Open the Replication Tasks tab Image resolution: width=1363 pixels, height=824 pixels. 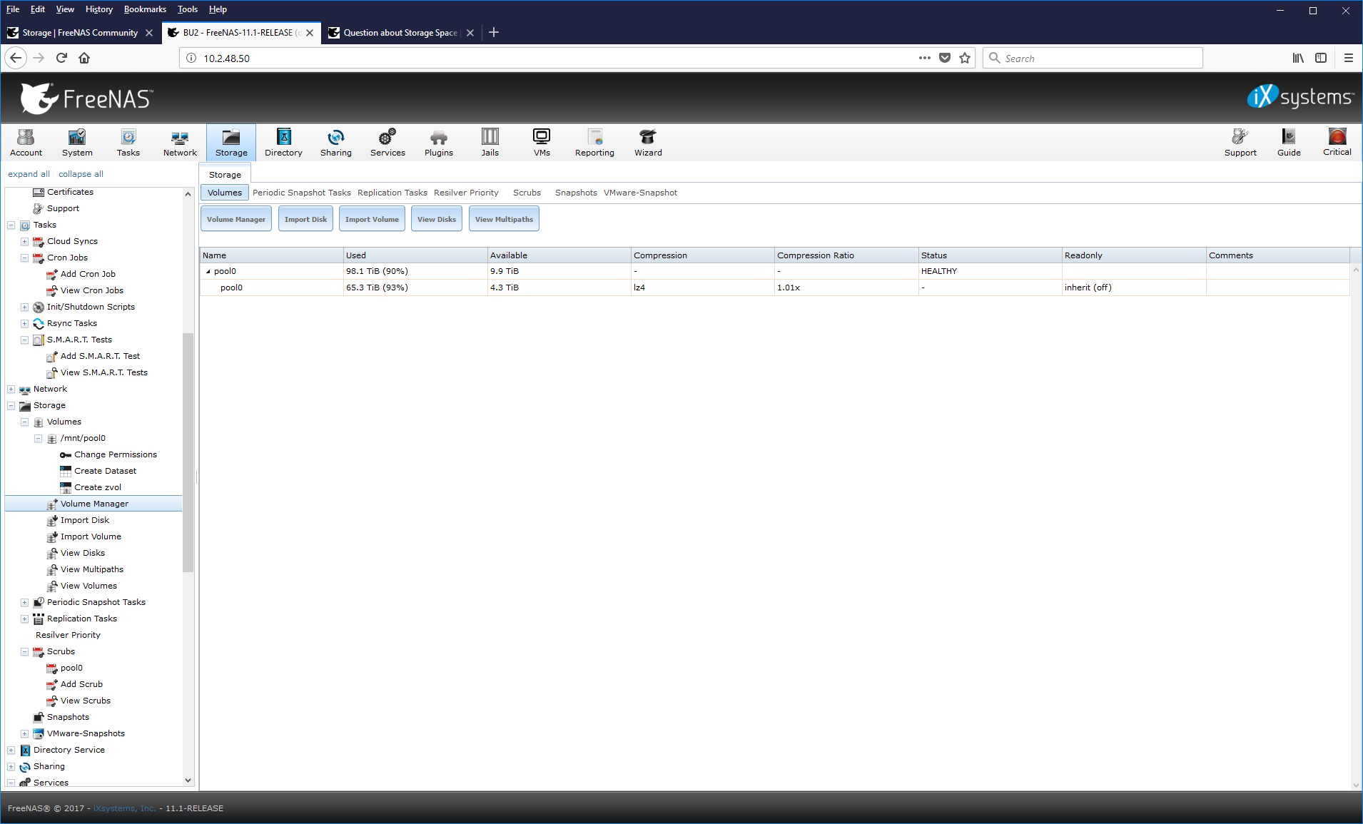(392, 193)
